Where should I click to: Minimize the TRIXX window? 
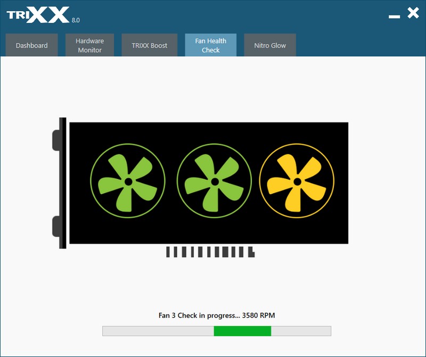click(x=394, y=16)
